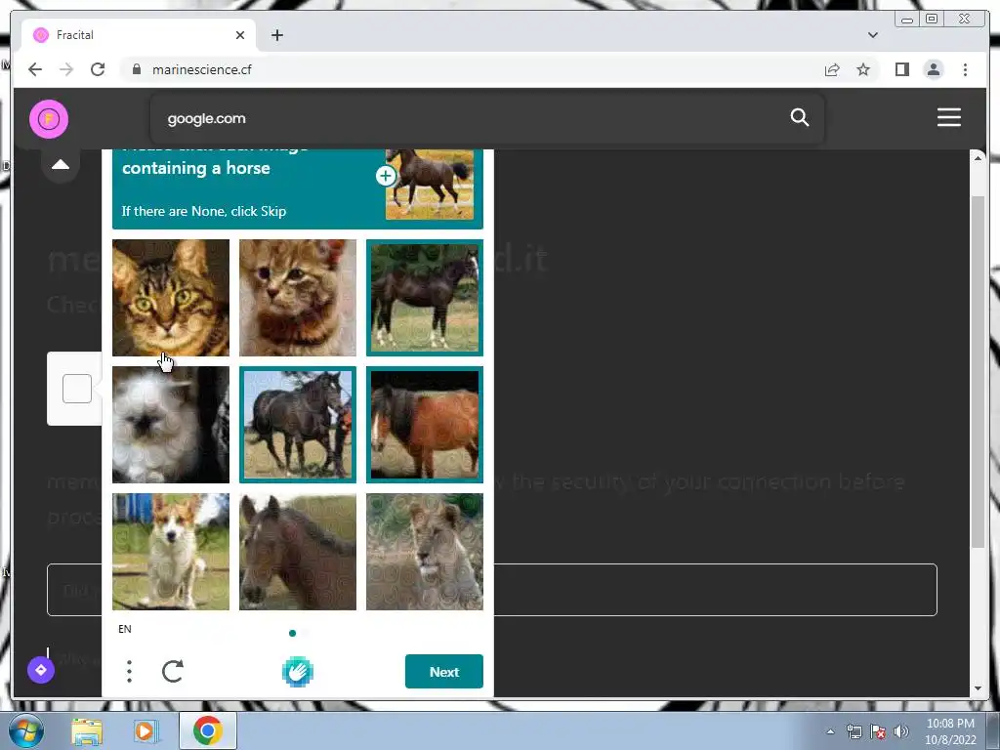The height and width of the screenshot is (750, 1000).
Task: Open the browser side panel icon
Action: tap(901, 69)
